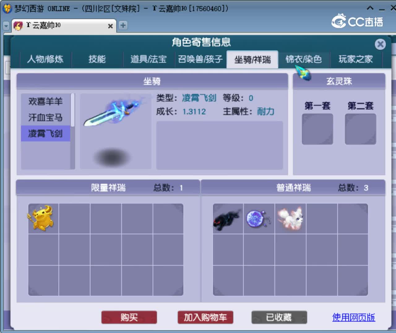The width and height of the screenshot is (396, 333).
Task: Collapse the window with the up arrow
Action: [x=370, y=8]
